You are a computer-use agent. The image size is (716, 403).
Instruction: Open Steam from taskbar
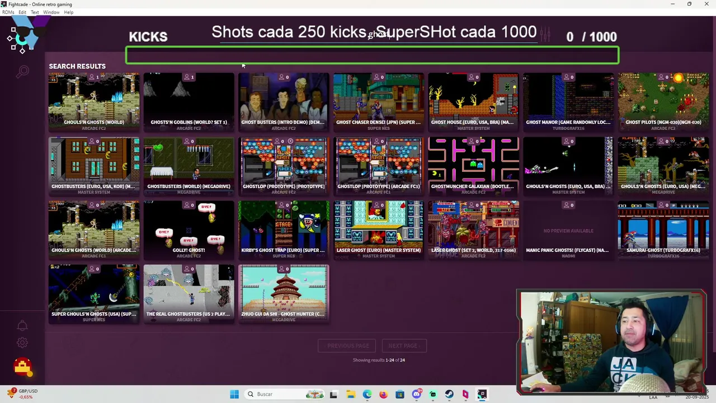click(449, 394)
